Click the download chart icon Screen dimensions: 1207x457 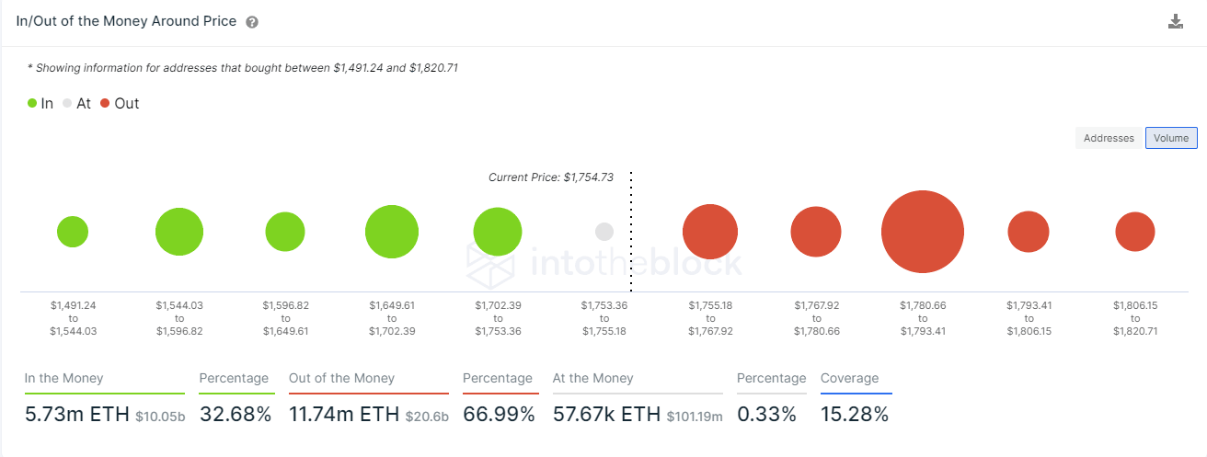click(1175, 21)
